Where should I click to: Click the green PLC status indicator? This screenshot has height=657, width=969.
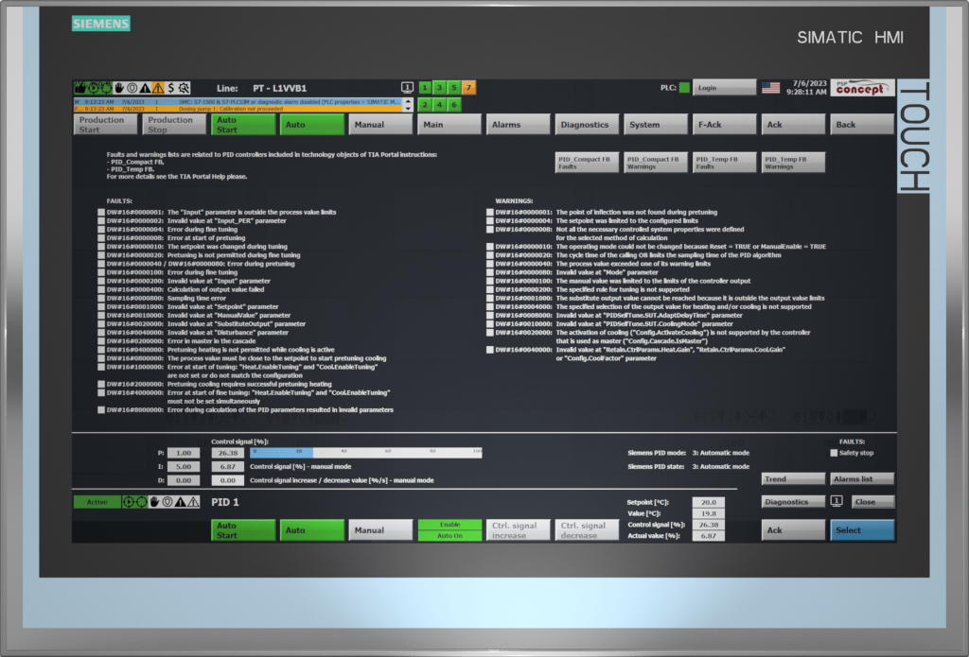684,88
